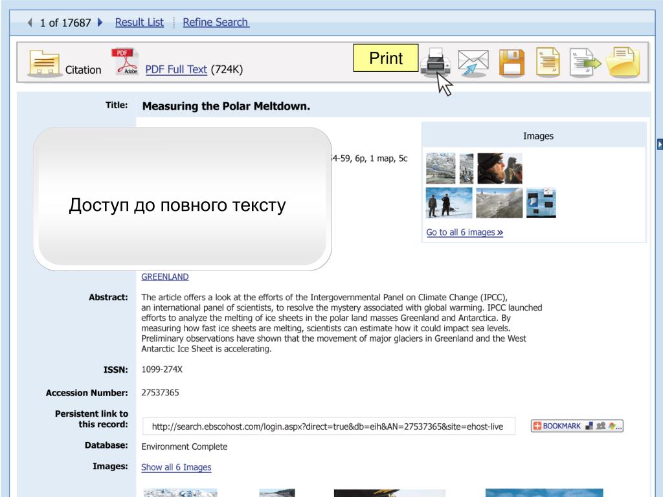The image size is (663, 497).
Task: Click the printer icon to print
Action: (x=436, y=61)
